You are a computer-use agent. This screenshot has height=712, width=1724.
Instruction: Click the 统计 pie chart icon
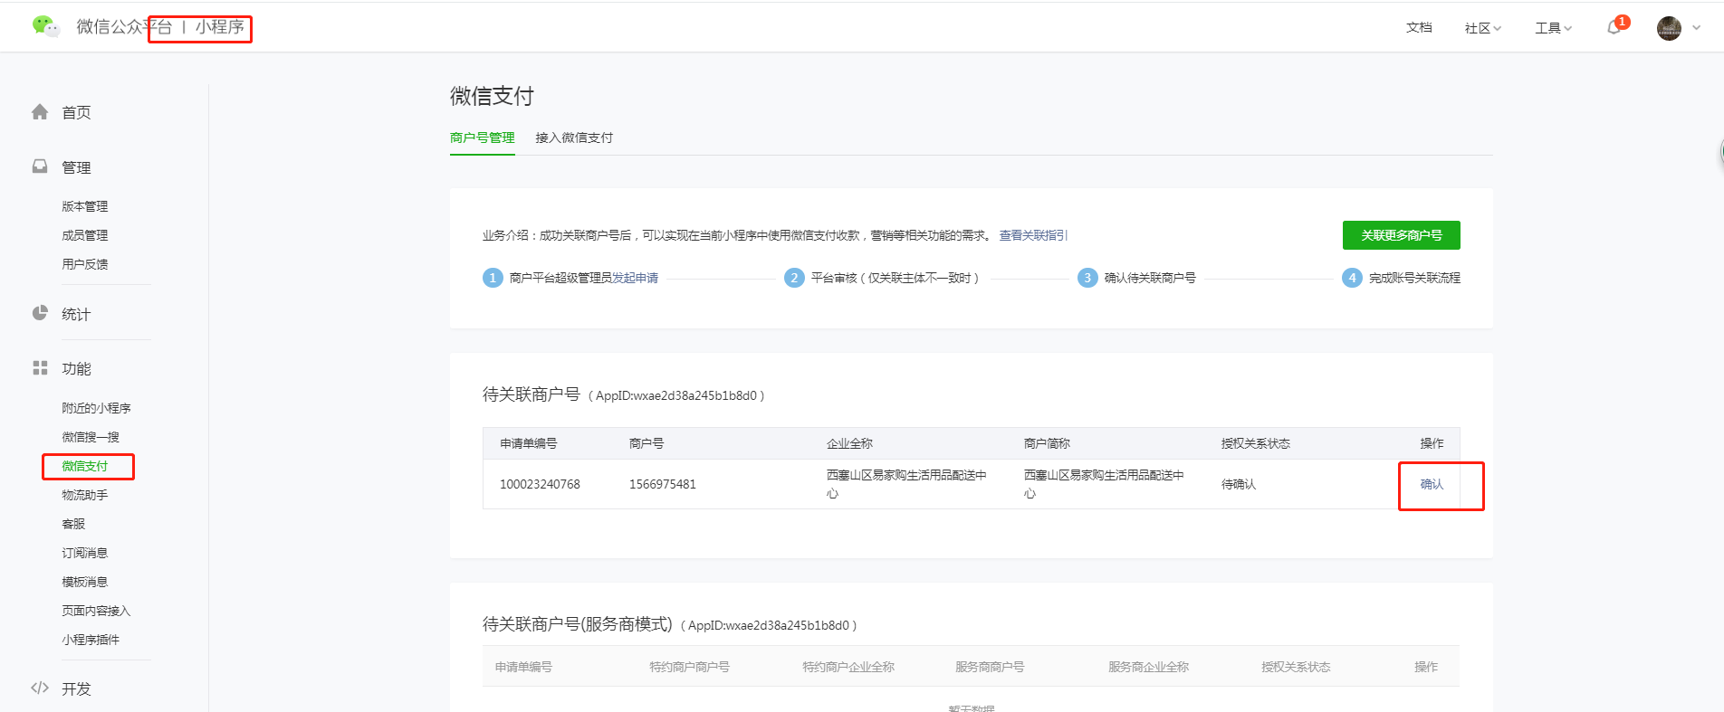40,313
